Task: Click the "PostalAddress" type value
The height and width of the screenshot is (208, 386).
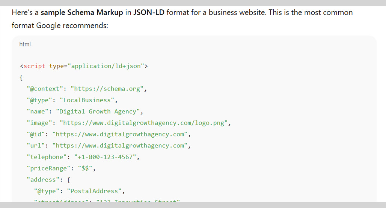Action: point(94,191)
